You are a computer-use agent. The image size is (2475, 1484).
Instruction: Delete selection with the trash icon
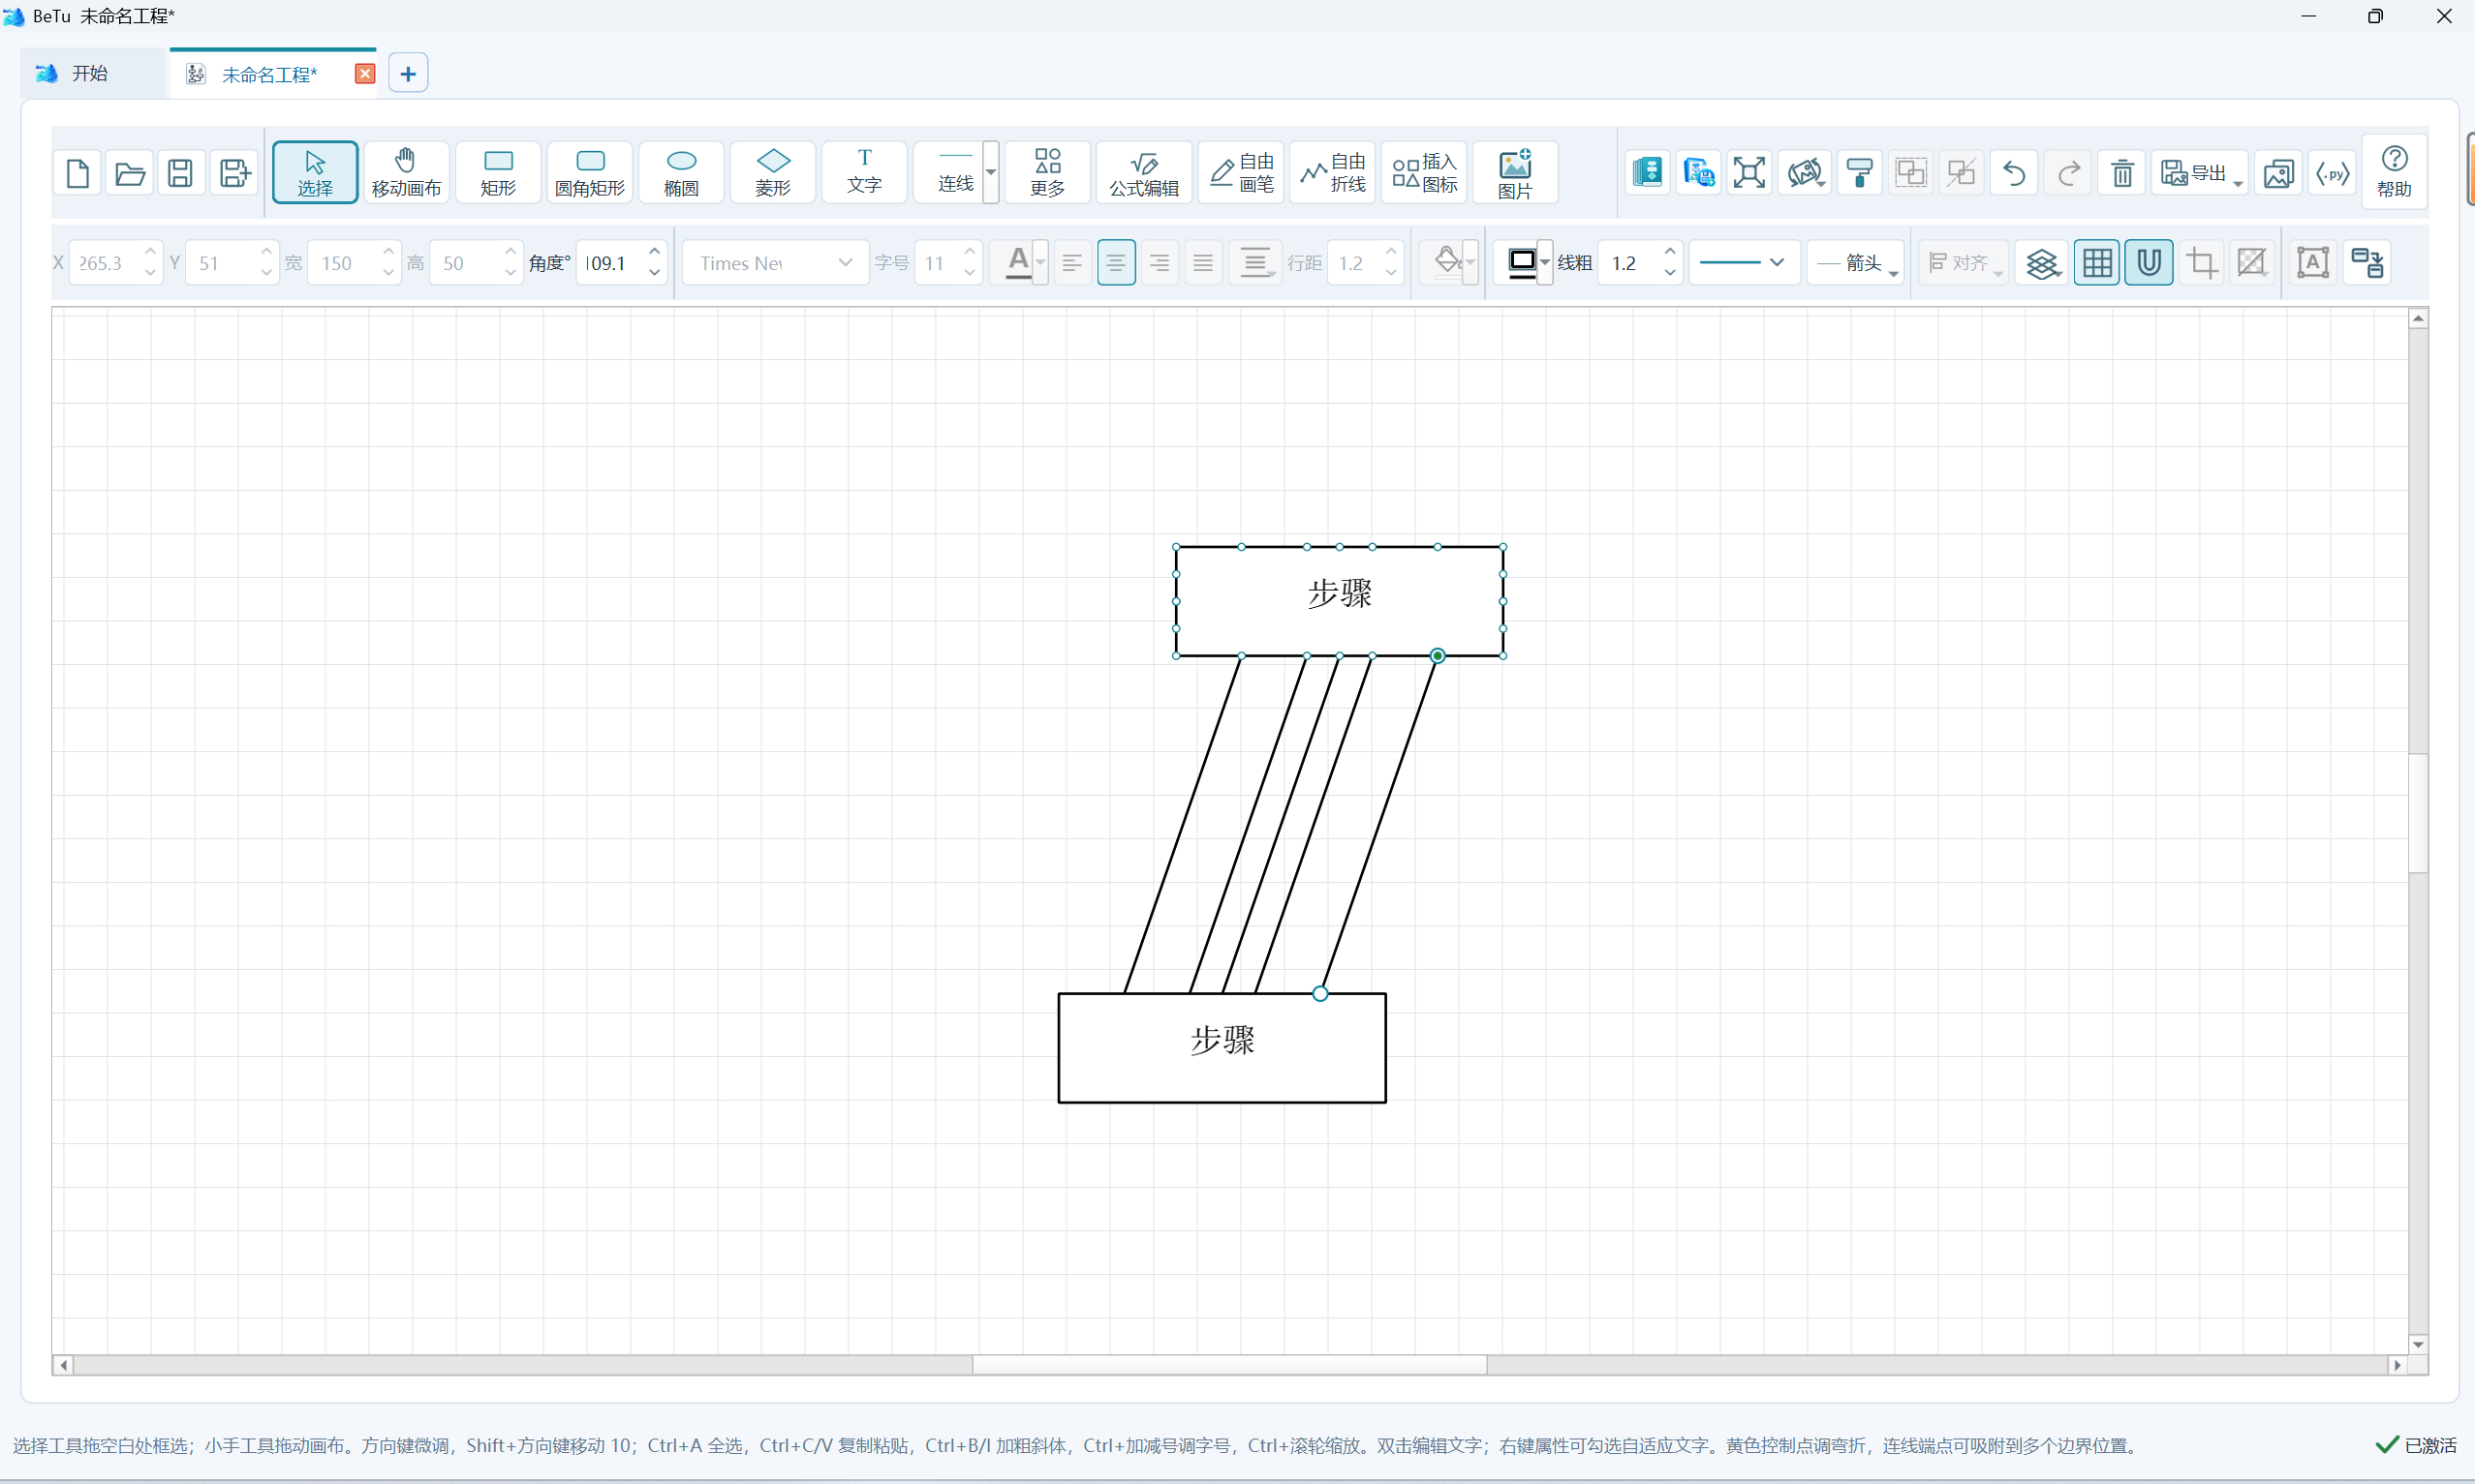pos(2121,173)
